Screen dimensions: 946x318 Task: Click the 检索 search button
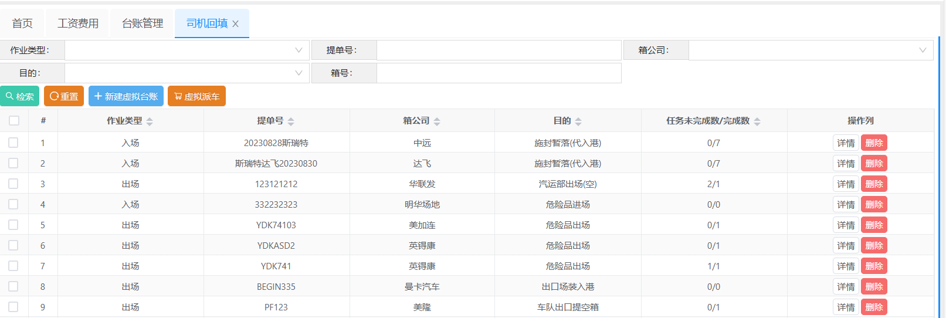click(20, 96)
